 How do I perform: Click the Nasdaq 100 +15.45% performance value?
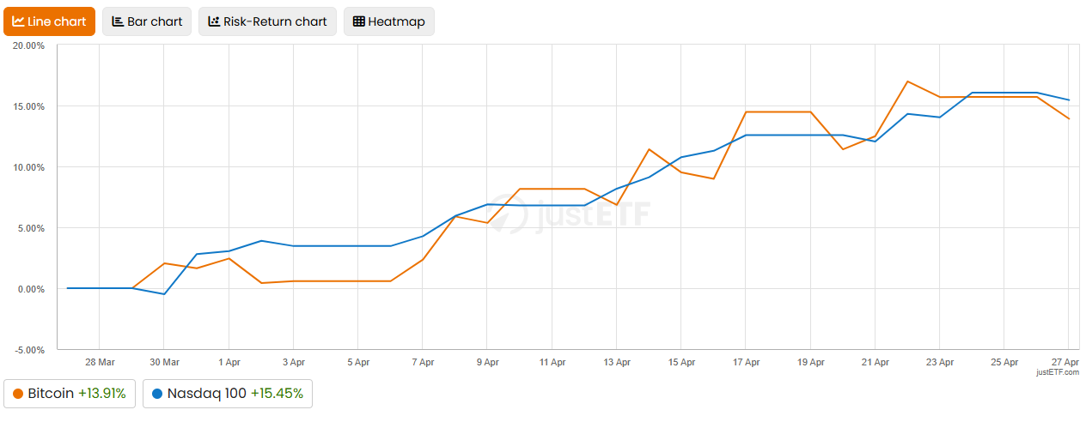coord(278,394)
